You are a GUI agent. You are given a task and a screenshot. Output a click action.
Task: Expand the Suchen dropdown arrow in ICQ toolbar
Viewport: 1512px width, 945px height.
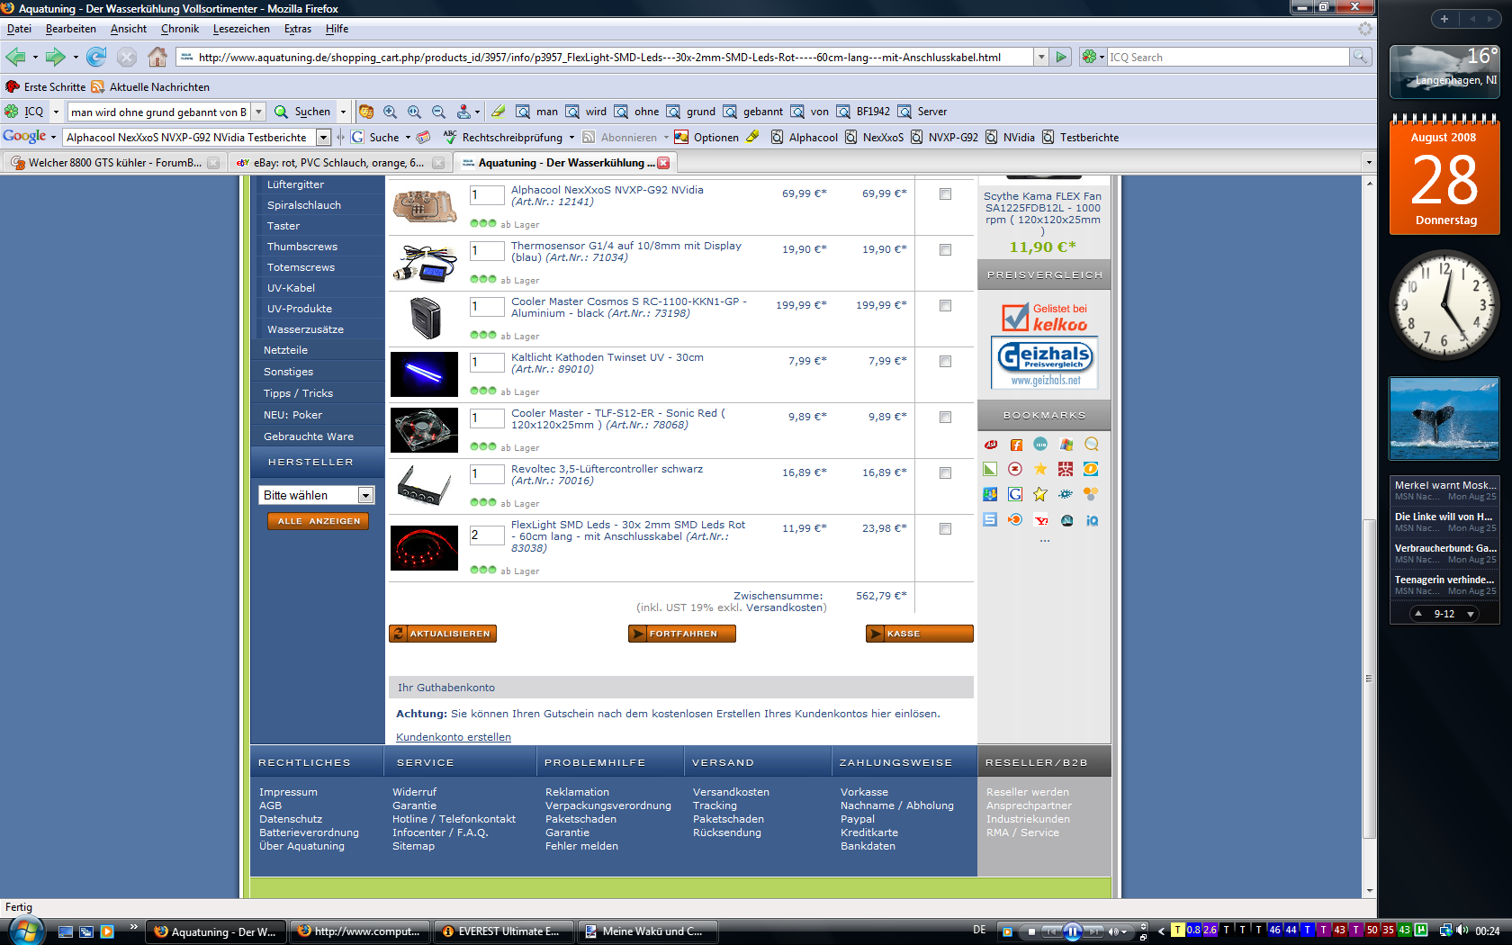point(343,112)
